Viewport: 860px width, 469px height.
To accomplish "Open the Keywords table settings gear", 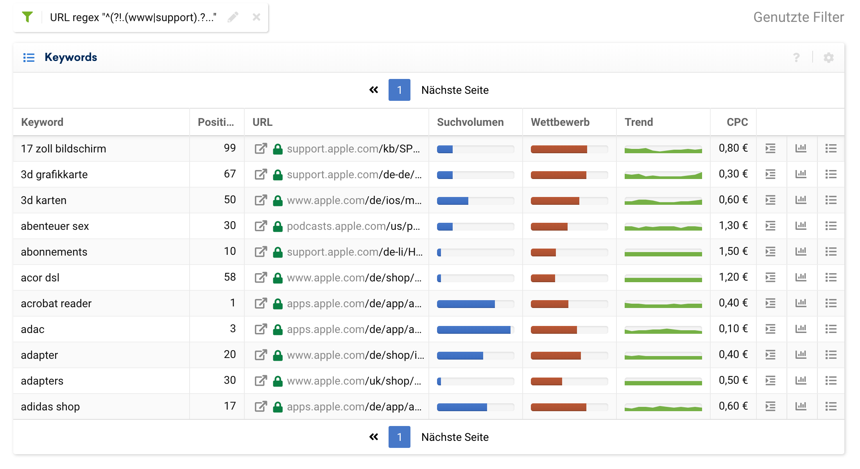I will click(829, 57).
